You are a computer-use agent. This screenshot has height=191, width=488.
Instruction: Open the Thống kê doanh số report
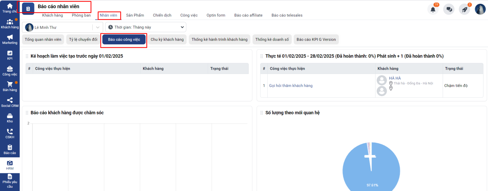tap(272, 40)
